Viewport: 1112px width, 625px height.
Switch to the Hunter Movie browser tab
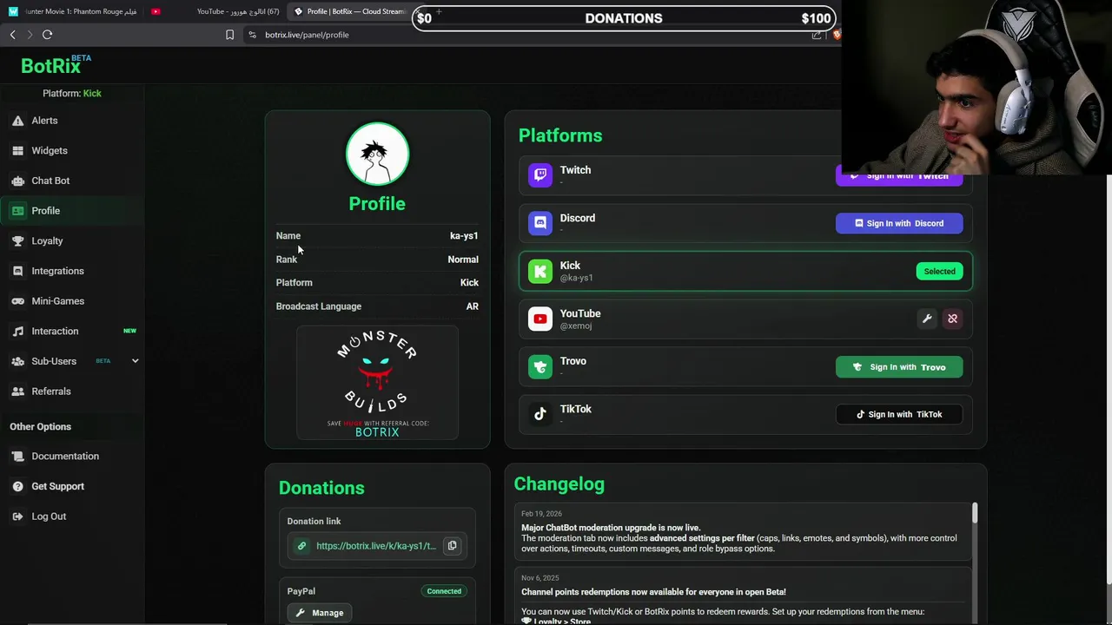pos(74,11)
